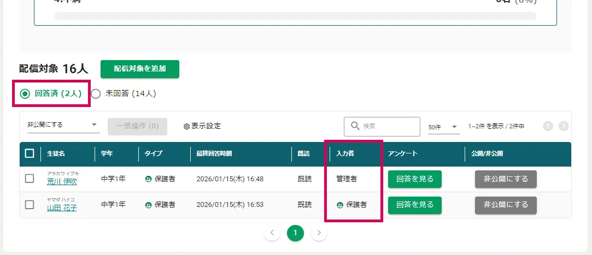Click the magnifier icon in search box
Viewport: 592px width, 255px height.
tap(354, 126)
